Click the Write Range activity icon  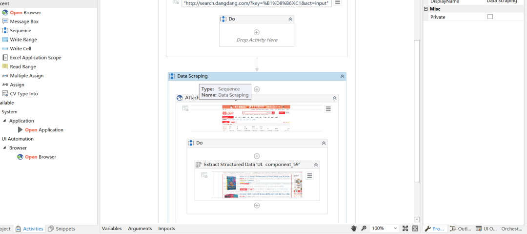[x=5, y=40]
